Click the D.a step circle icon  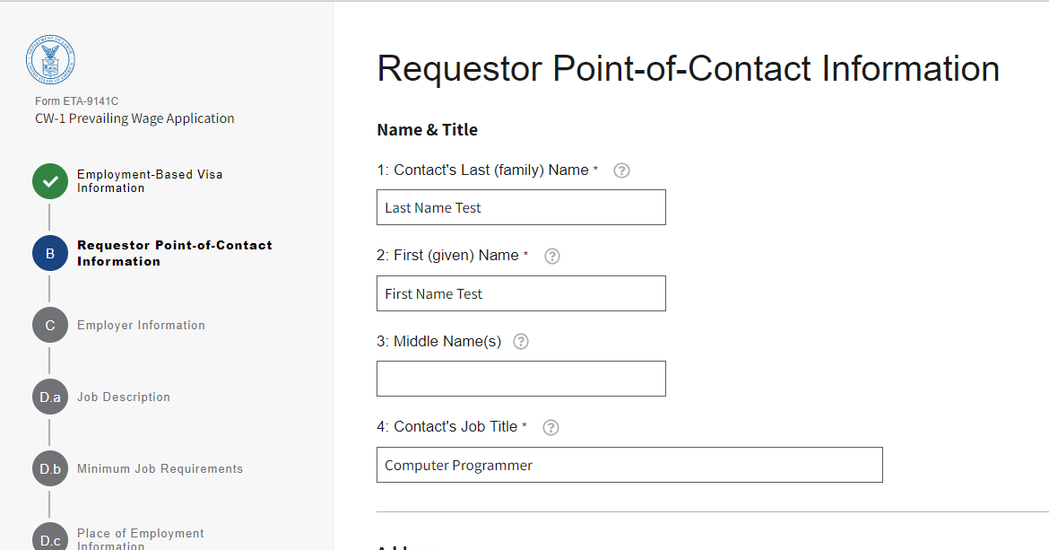(x=50, y=397)
